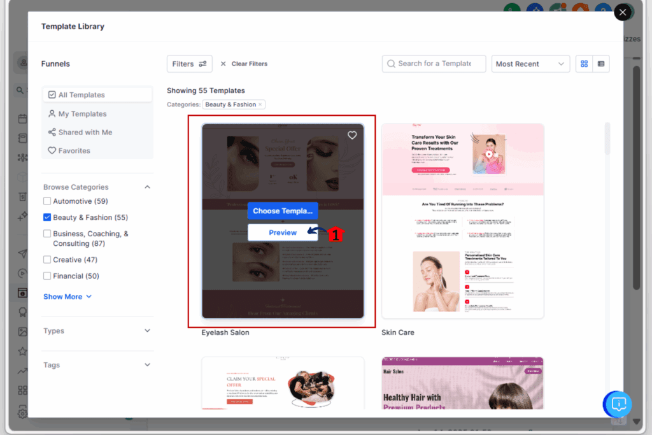This screenshot has width=652, height=435.
Task: Open the media image sidebar icon
Action: click(x=22, y=331)
